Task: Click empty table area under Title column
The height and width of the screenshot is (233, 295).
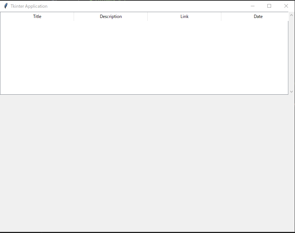Action: (x=37, y=55)
